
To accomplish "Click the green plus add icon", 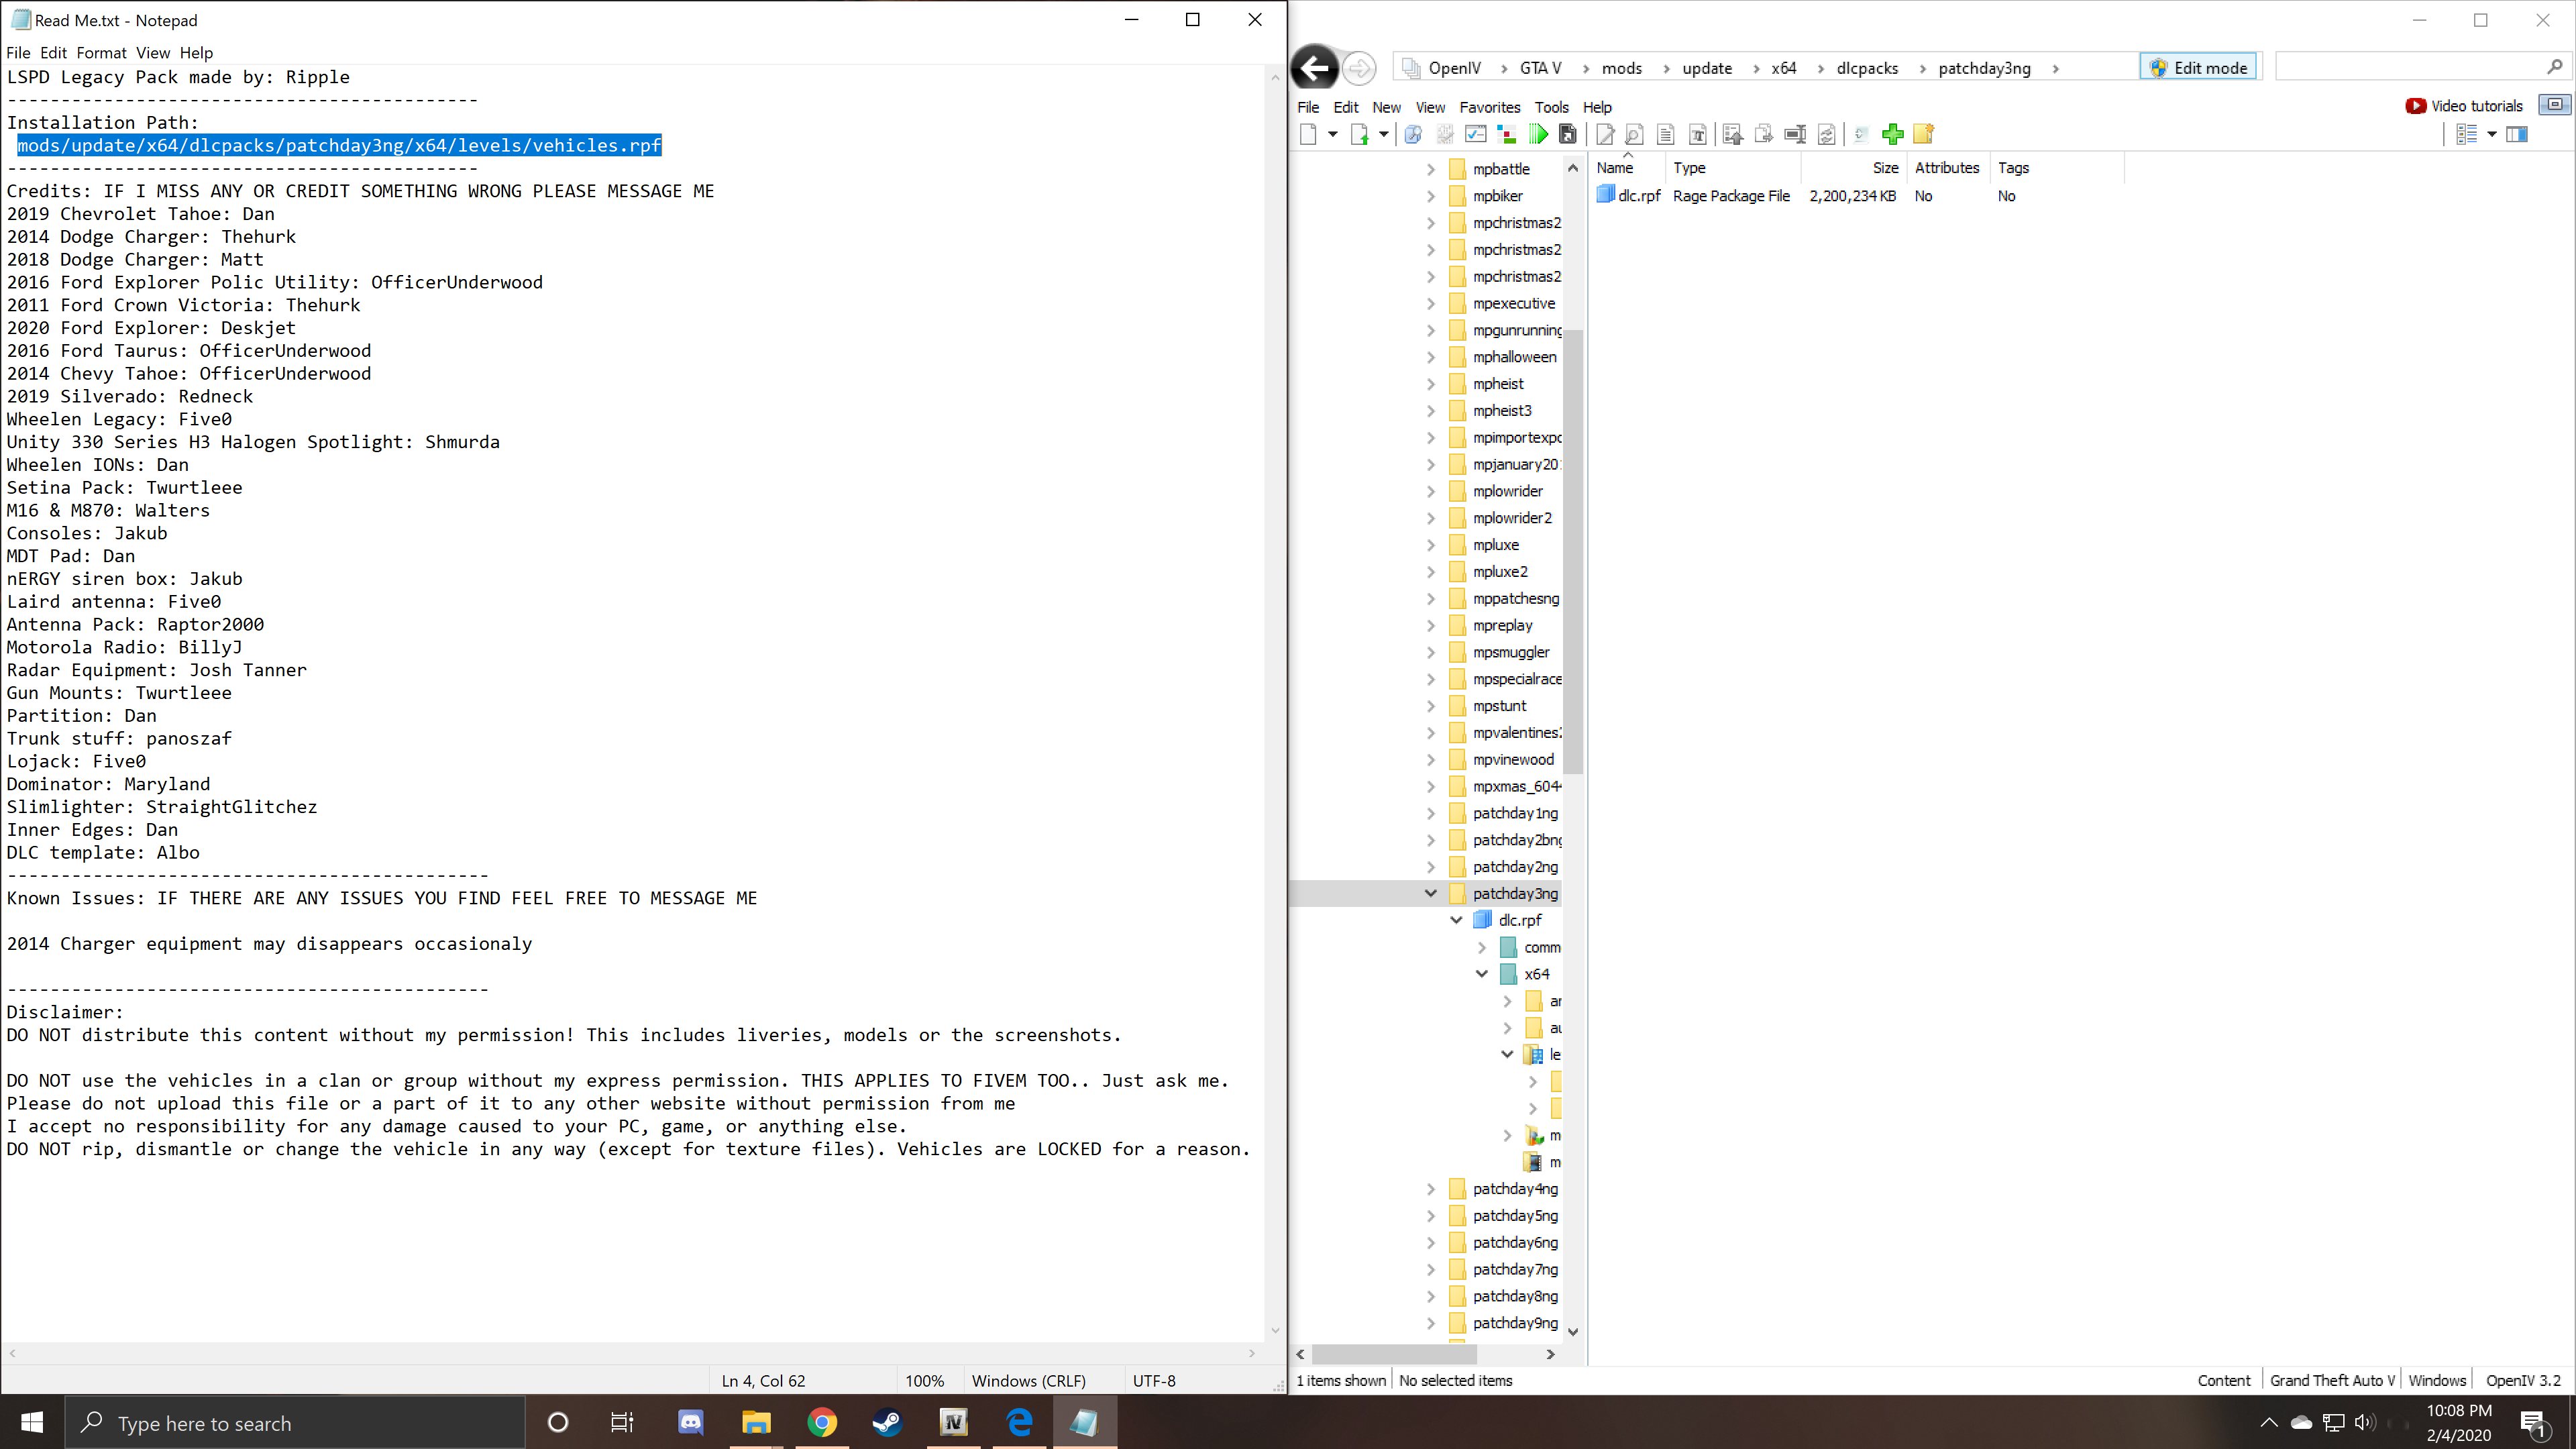I will point(1892,134).
